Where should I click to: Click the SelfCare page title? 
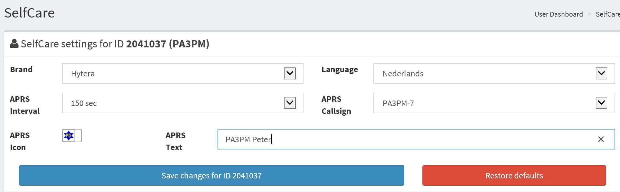(x=29, y=13)
